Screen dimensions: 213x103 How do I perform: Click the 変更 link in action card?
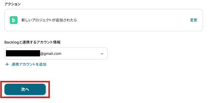194,20
